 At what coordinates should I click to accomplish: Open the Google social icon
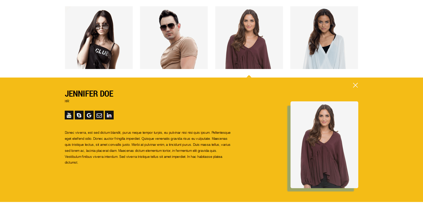coord(89,115)
